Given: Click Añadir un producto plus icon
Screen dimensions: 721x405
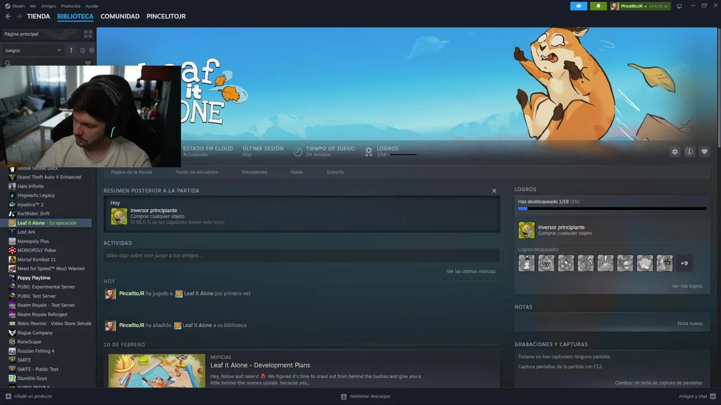Looking at the screenshot, I should tap(8, 396).
